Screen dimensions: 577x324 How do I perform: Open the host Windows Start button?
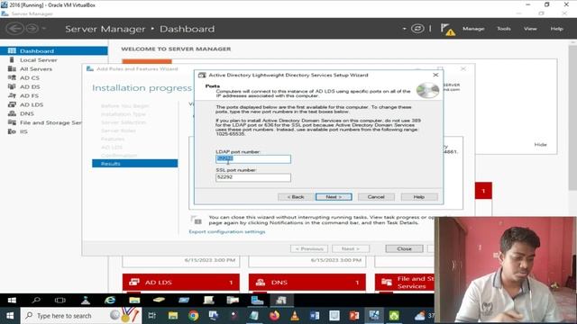tap(10, 316)
